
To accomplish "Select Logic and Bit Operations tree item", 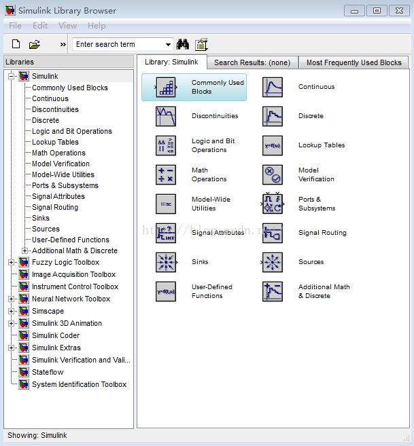I will click(72, 131).
